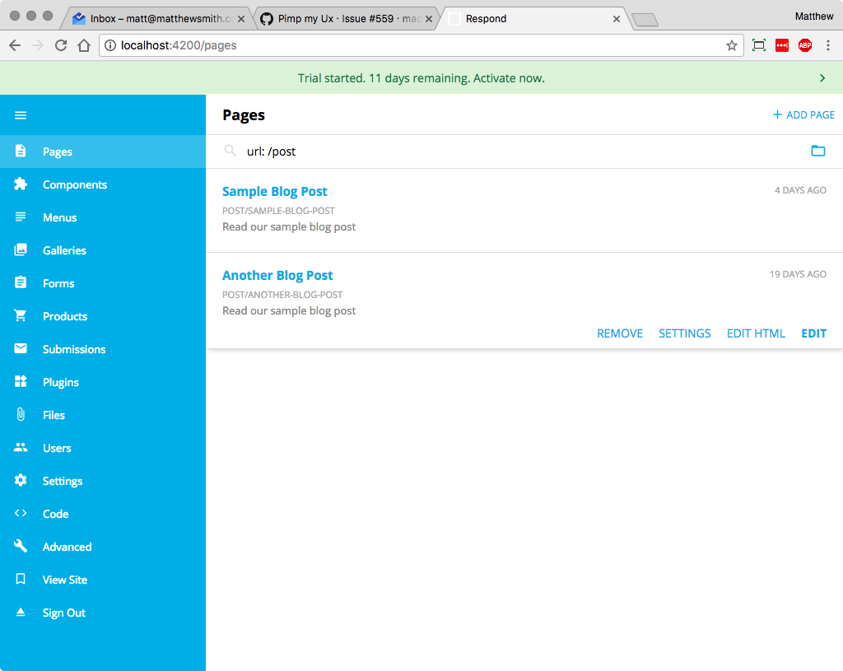Click the Plugins widgets icon
The image size is (843, 671).
tap(21, 381)
